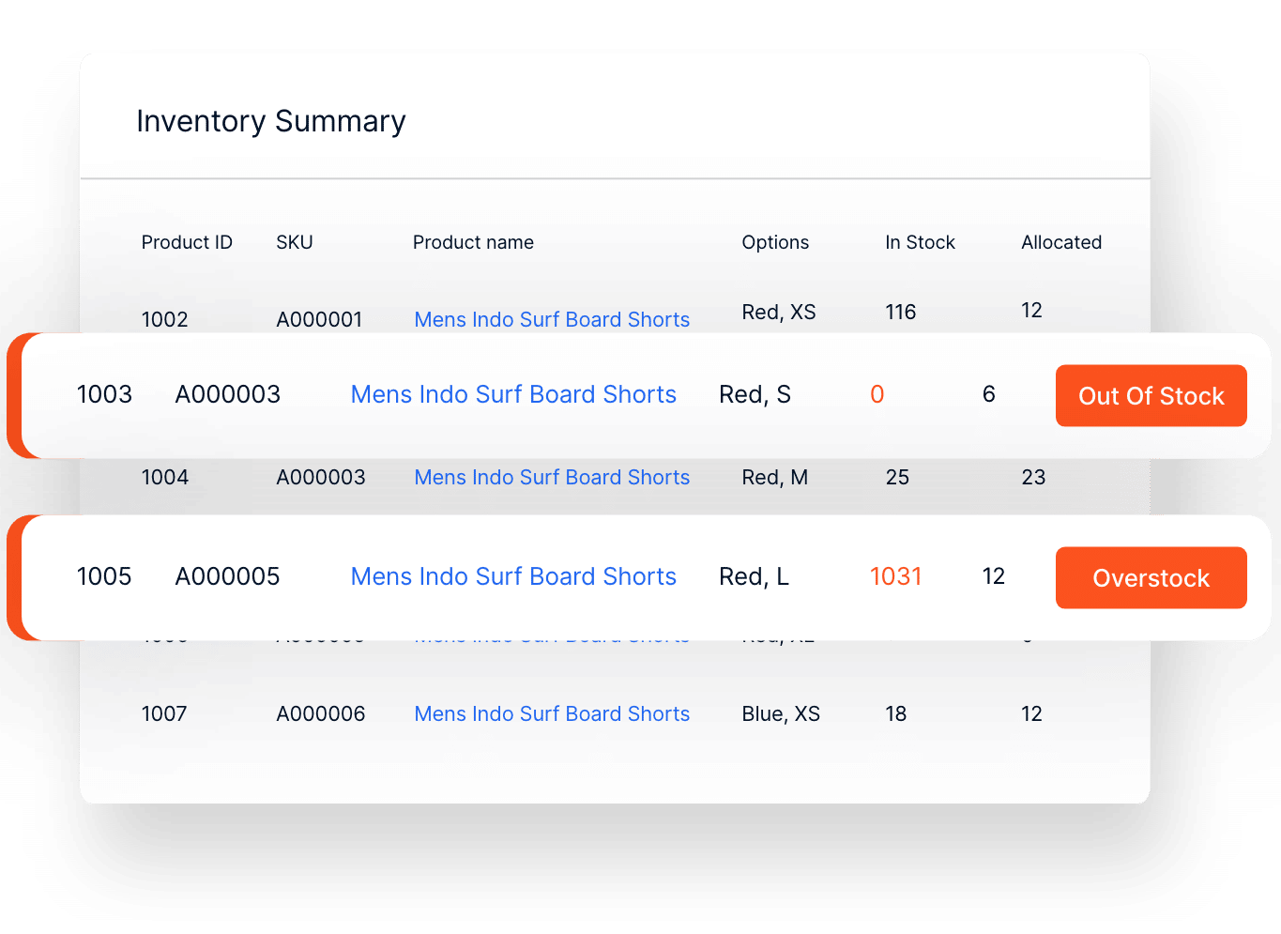Open product link in row 1005
This screenshot has width=1281, height=934.
coord(513,576)
